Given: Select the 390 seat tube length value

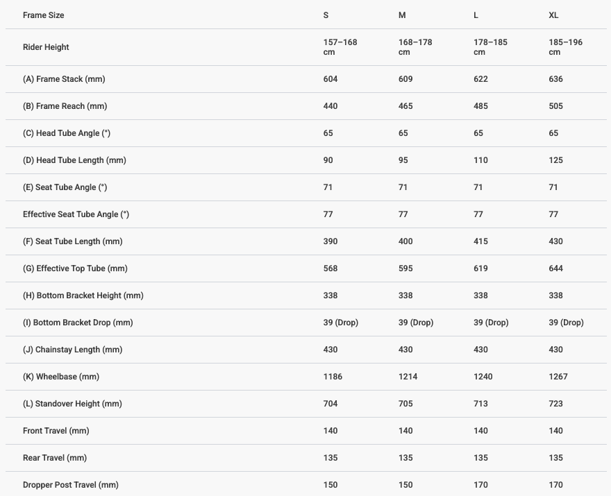Looking at the screenshot, I should click(330, 241).
